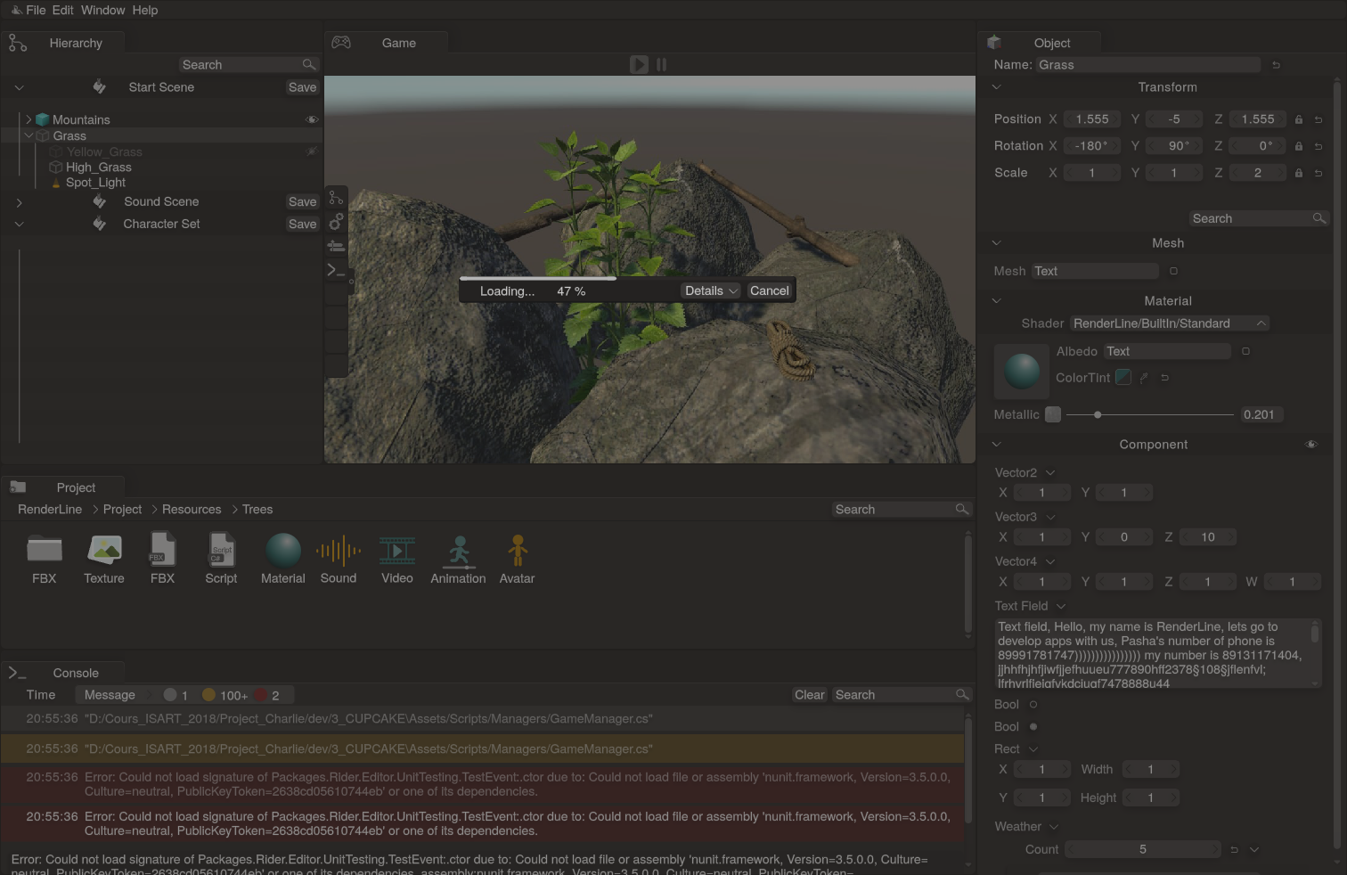The image size is (1347, 875).
Task: Click the Script asset icon
Action: coord(221,551)
